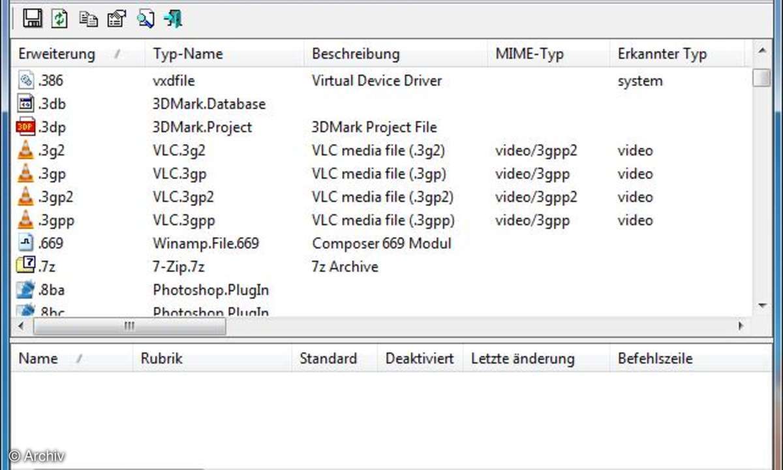This screenshot has width=783, height=470.
Task: Click the Save (floppy disk) toolbar icon
Action: pos(33,18)
